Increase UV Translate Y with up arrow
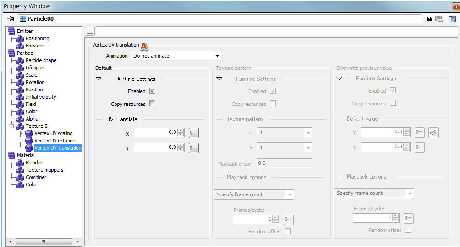Image resolution: width=460 pixels, height=247 pixels. pos(181,145)
